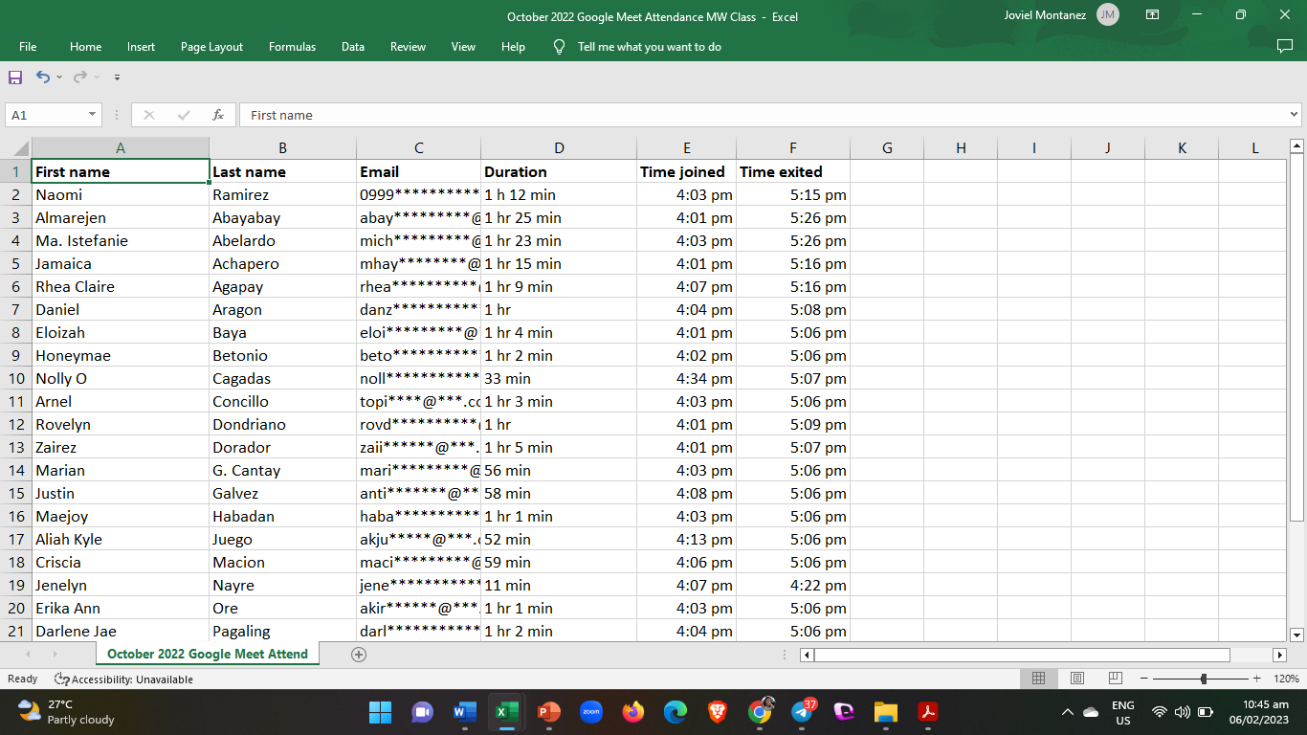Switch to Page Break Preview icon
This screenshot has height=735, width=1307.
(x=1115, y=679)
